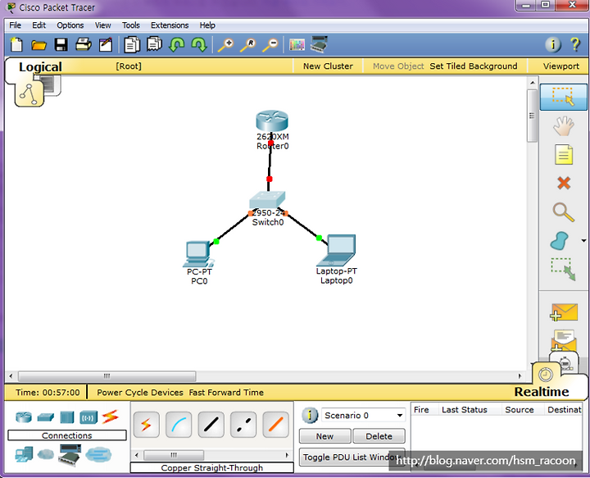
Task: Click the Delete scenario button
Action: [x=379, y=436]
